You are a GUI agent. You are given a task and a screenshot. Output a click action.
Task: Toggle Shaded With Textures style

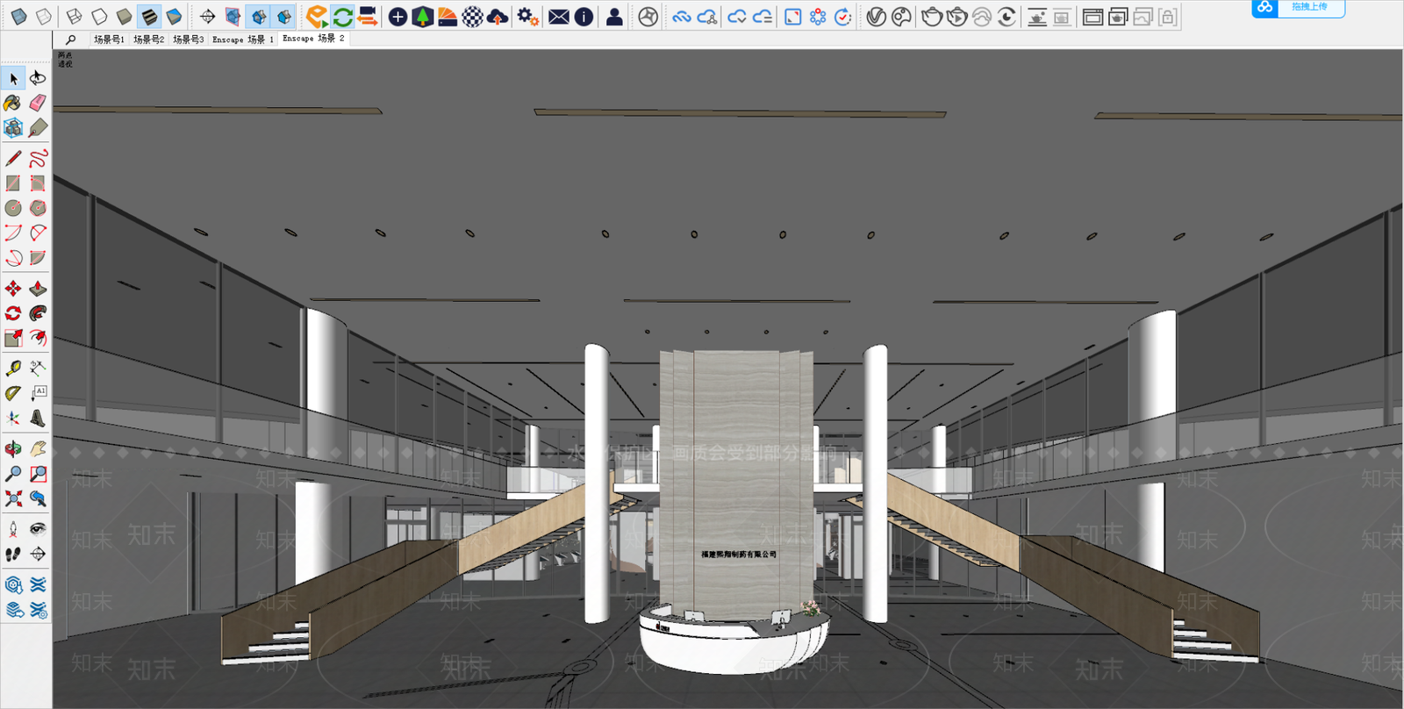[x=149, y=16]
